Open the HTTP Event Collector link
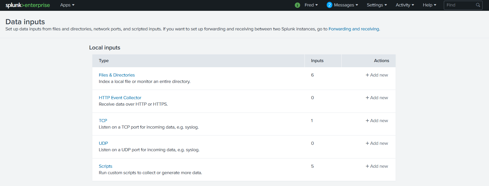 click(120, 98)
